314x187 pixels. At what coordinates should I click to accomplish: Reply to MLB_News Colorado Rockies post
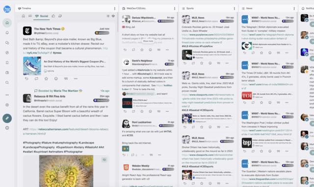pos(185,63)
